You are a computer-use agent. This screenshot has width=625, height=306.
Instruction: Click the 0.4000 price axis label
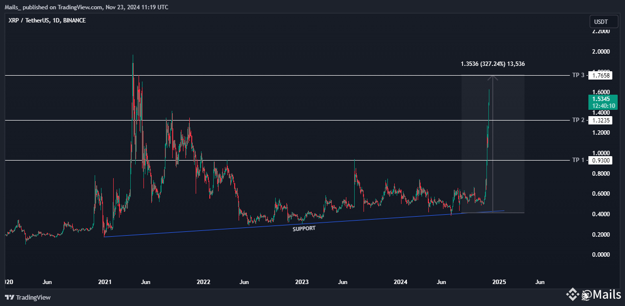click(601, 214)
